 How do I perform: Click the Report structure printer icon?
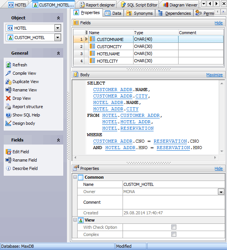click(x=8, y=107)
